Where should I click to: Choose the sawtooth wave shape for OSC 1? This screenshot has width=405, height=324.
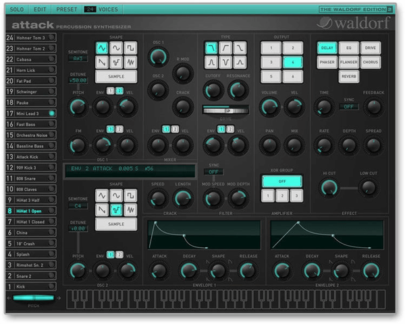click(x=102, y=62)
